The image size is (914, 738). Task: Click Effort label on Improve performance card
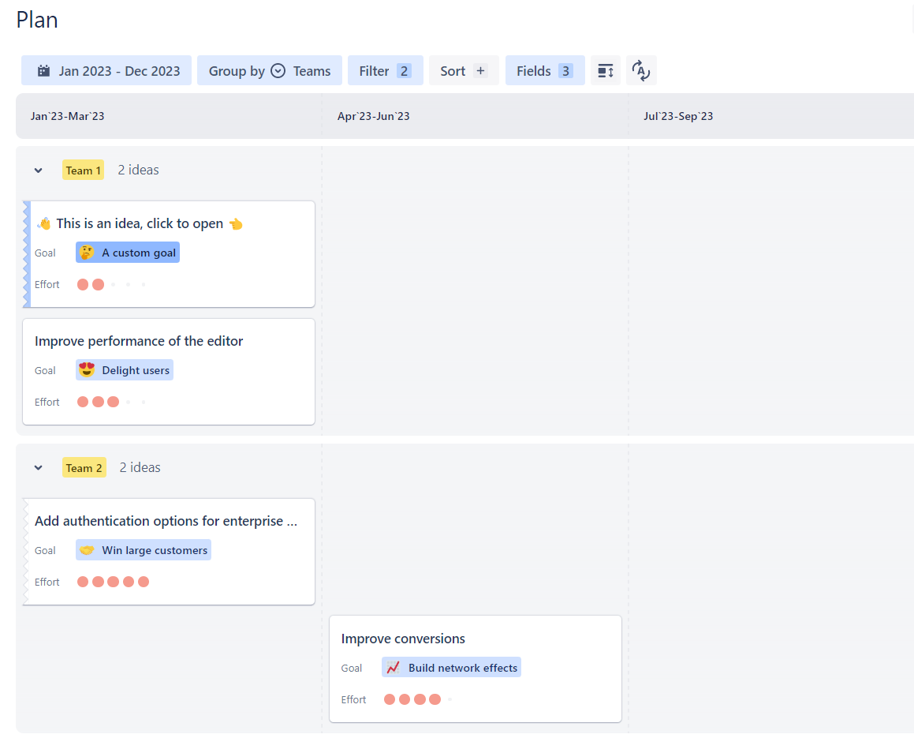(x=47, y=402)
